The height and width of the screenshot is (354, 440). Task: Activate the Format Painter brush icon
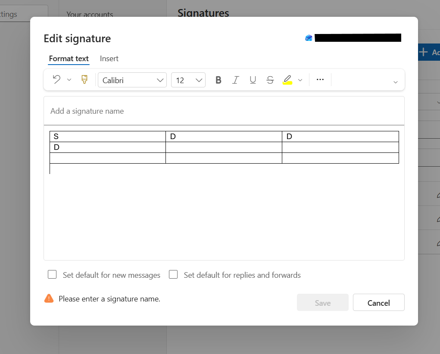click(84, 80)
